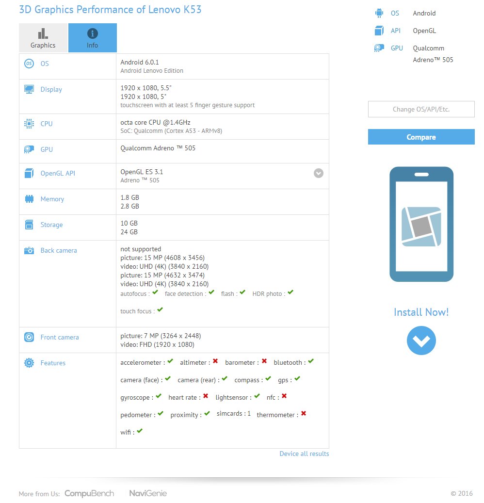
Task: Click the Install Now download arrow button
Action: (421, 341)
